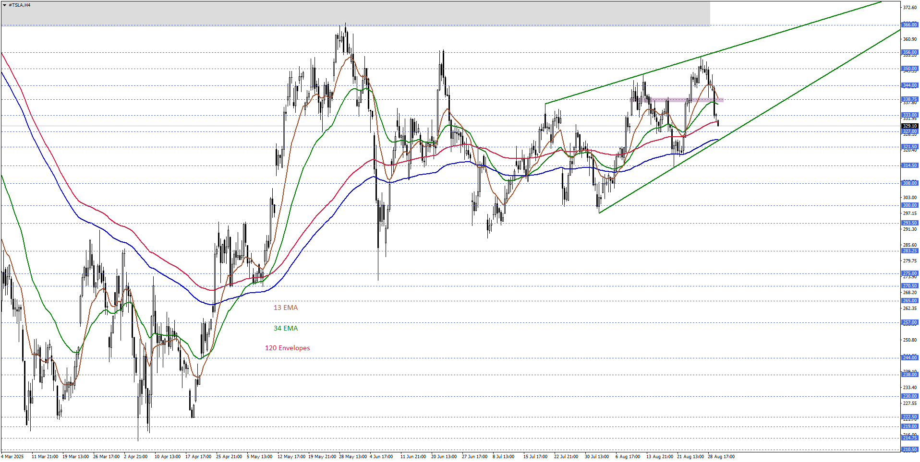Screen dimensions: 920x462
Task: Click the 22 Jul 21:00 time label
Action: pyautogui.click(x=566, y=457)
